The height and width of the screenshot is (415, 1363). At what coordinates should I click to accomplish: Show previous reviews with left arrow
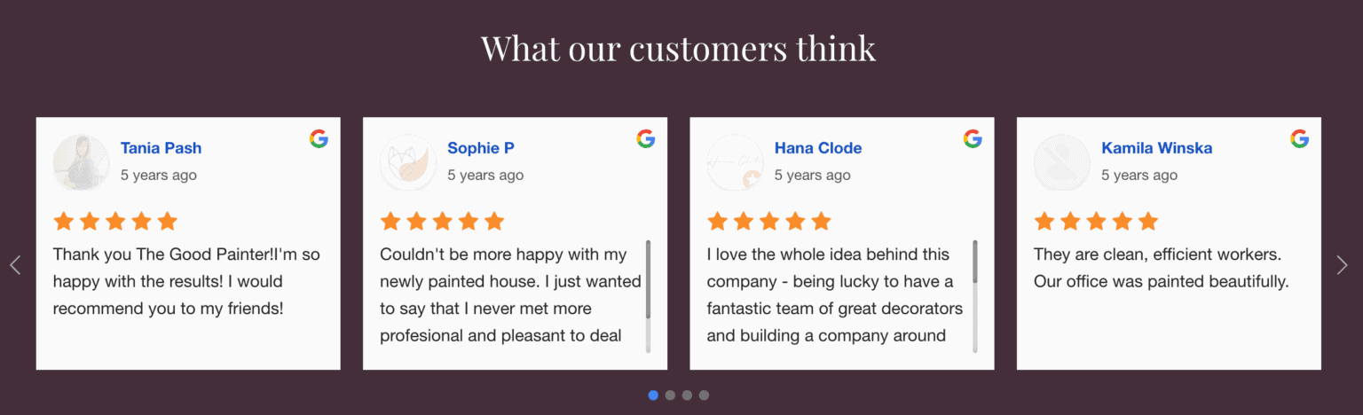click(15, 265)
